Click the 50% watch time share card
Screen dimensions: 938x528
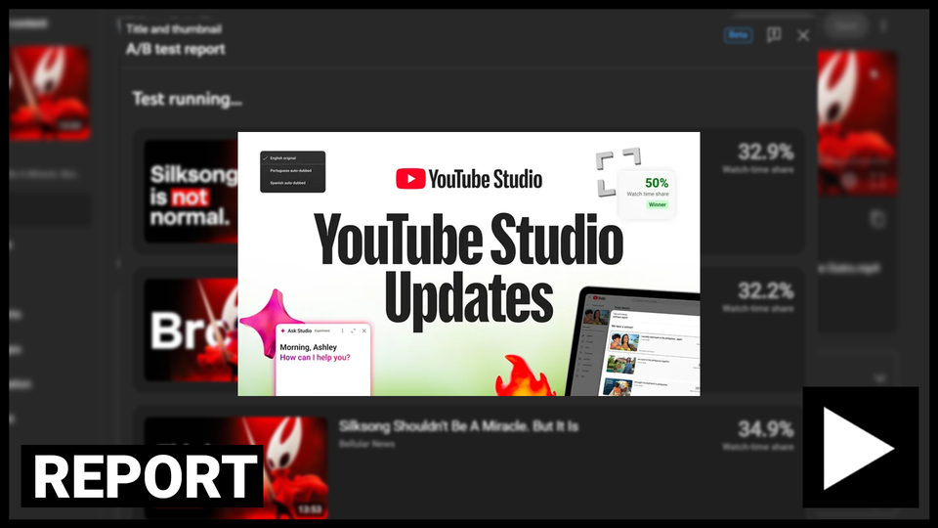647,194
